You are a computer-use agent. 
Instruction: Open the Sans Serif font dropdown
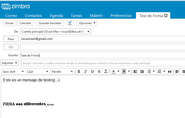point(13,71)
